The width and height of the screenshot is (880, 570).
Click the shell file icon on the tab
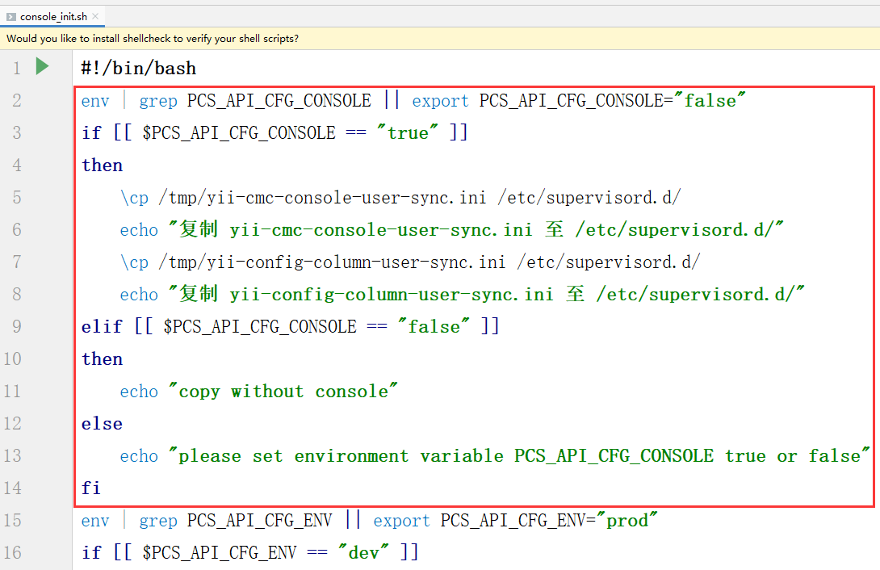(x=11, y=16)
